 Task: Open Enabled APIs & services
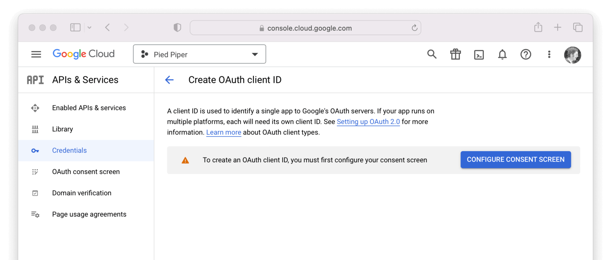86,108
